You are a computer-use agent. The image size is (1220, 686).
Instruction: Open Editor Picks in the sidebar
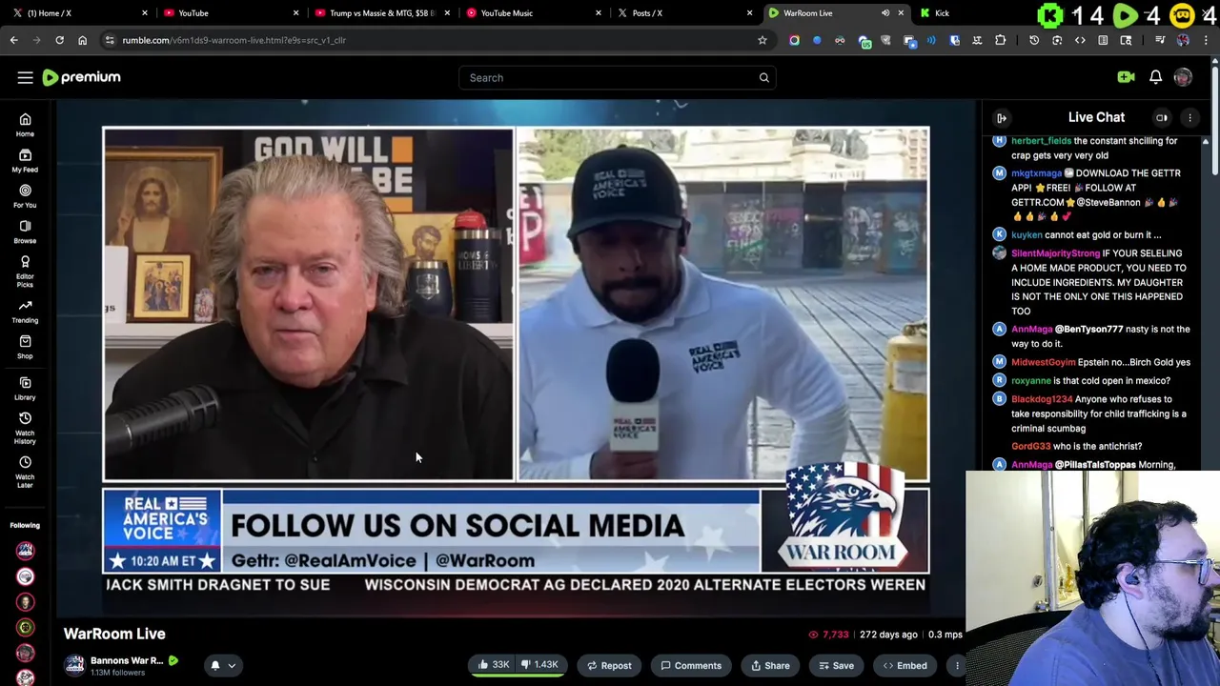pos(25,272)
